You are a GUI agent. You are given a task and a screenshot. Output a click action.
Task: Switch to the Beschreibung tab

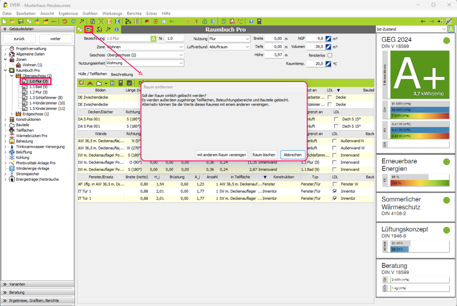[122, 74]
